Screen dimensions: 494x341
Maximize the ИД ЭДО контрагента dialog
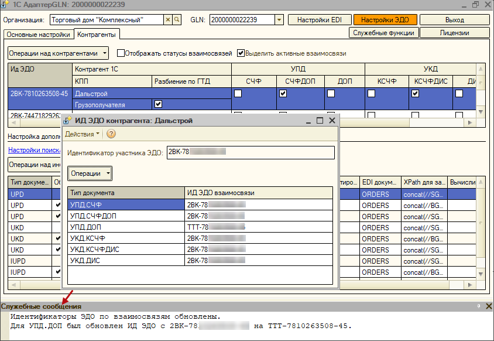coord(320,121)
